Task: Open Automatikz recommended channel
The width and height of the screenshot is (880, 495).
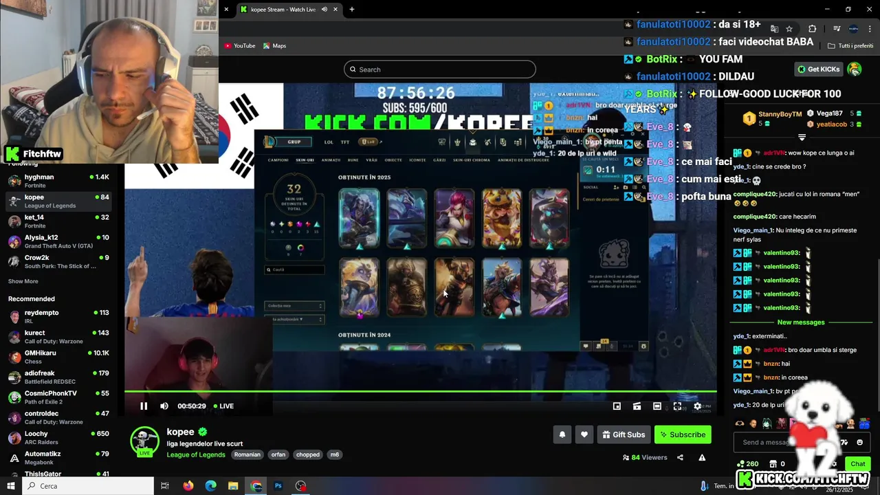Action: (x=58, y=458)
